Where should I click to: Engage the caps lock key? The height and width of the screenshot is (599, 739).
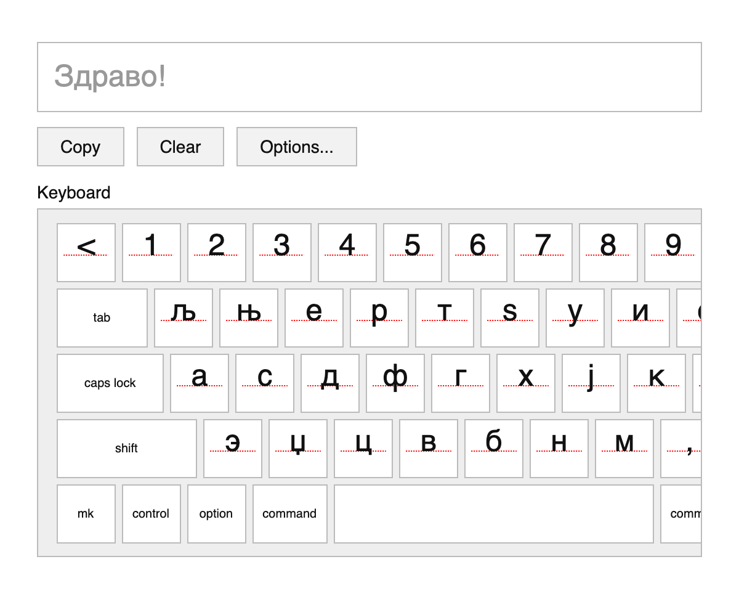pyautogui.click(x=110, y=383)
